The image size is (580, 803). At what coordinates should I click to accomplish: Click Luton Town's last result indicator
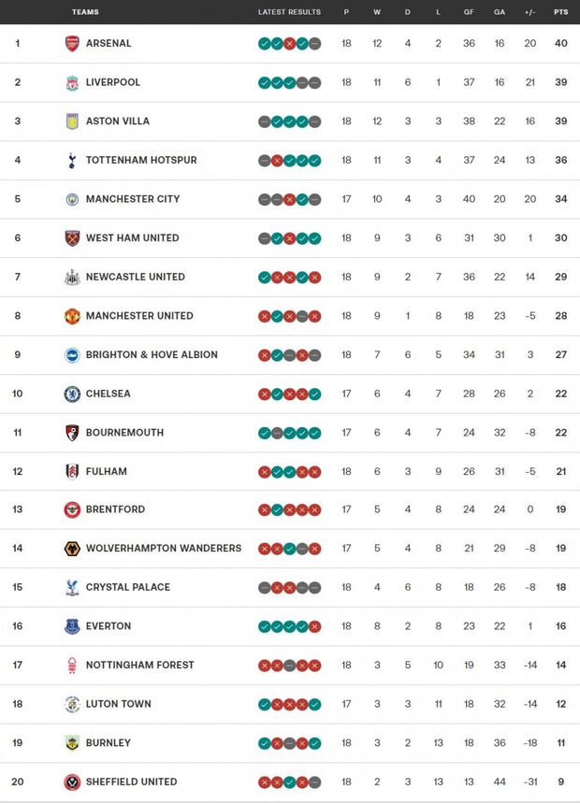(x=315, y=704)
